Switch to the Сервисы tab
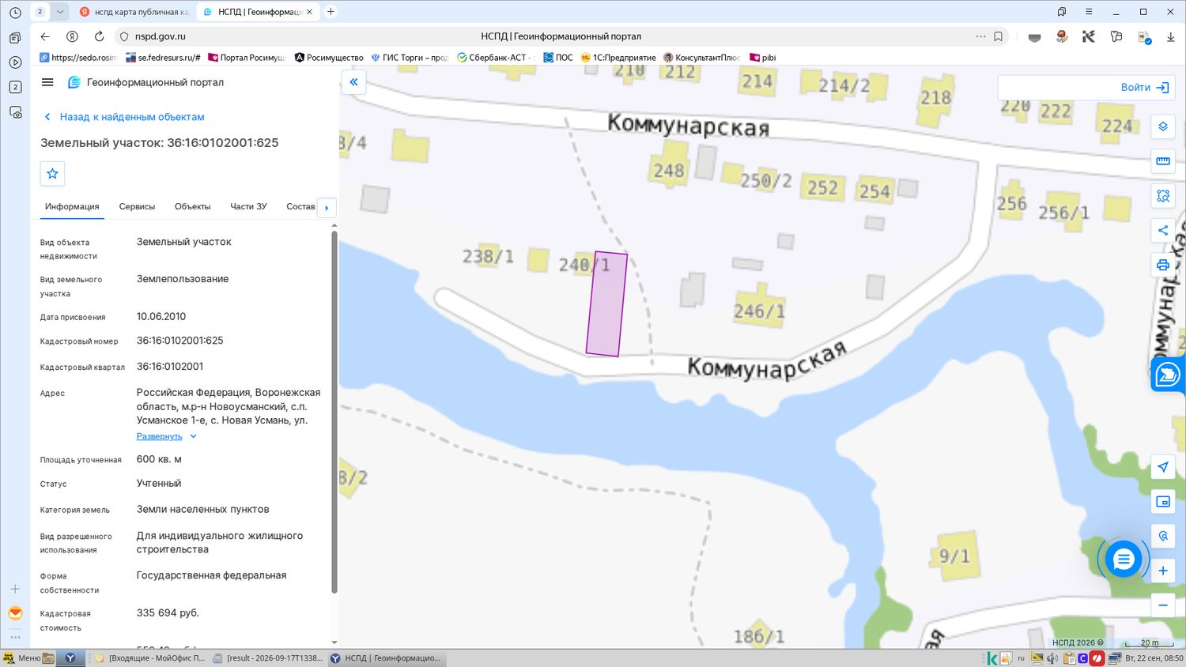The height and width of the screenshot is (667, 1186). coord(137,207)
